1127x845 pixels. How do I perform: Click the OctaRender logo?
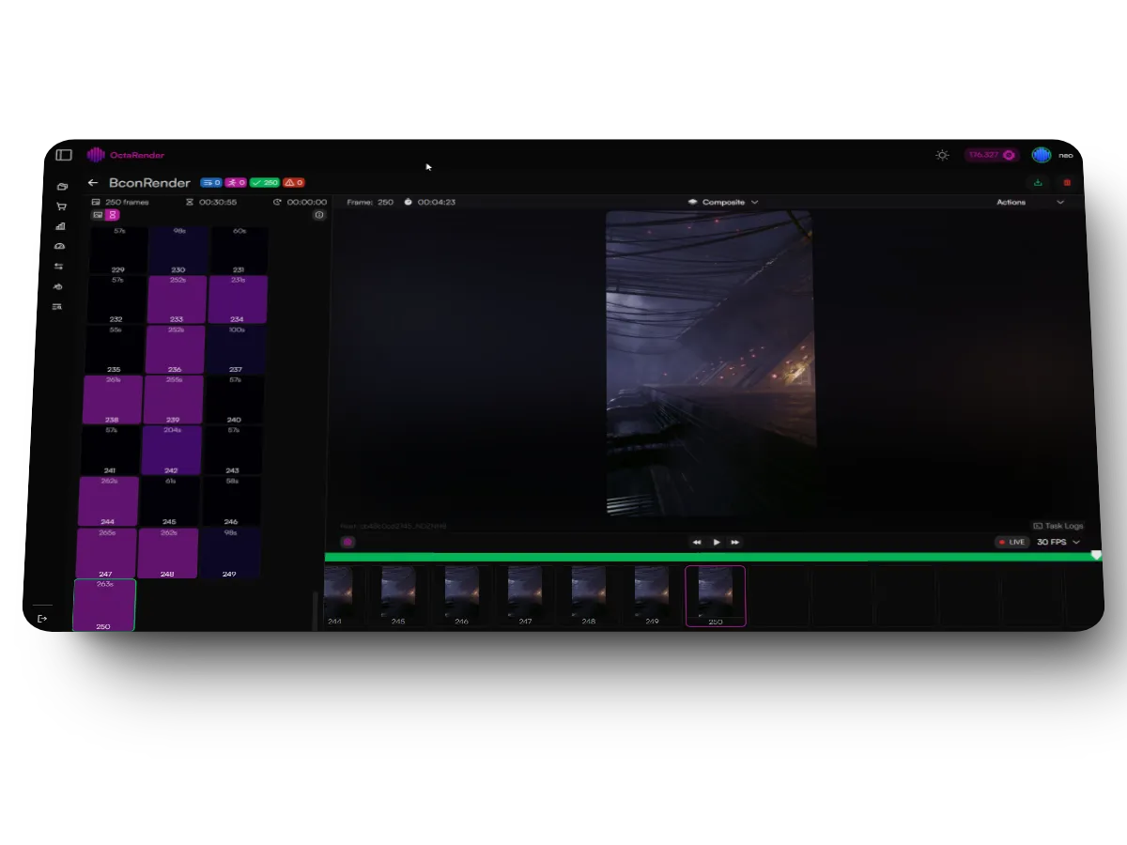coord(126,155)
